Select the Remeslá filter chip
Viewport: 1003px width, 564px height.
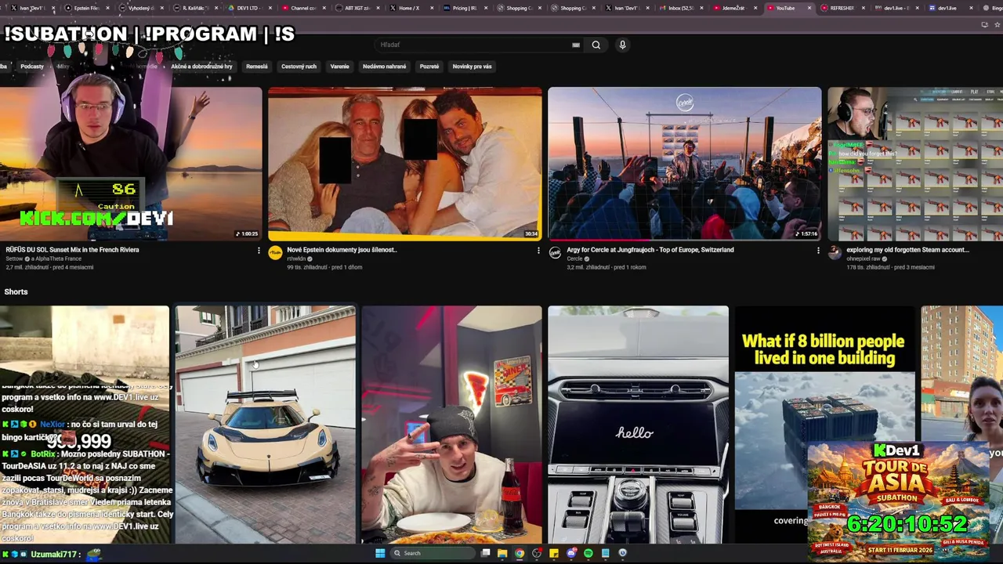pos(257,67)
